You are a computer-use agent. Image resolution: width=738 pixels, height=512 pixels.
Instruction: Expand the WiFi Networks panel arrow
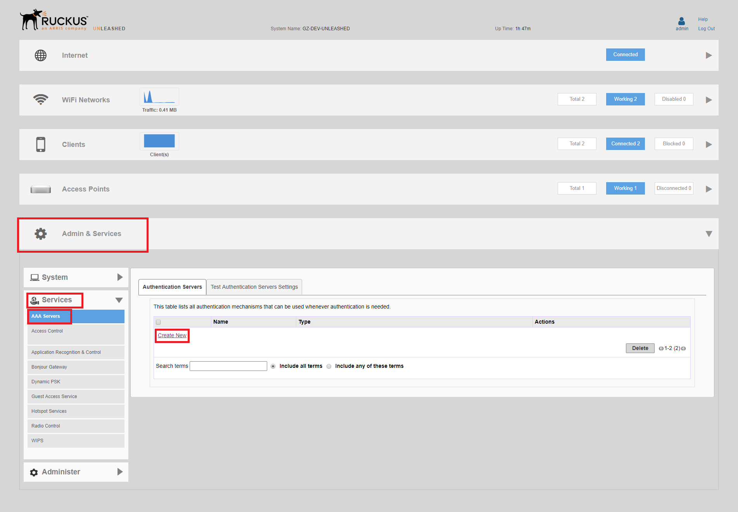[709, 100]
